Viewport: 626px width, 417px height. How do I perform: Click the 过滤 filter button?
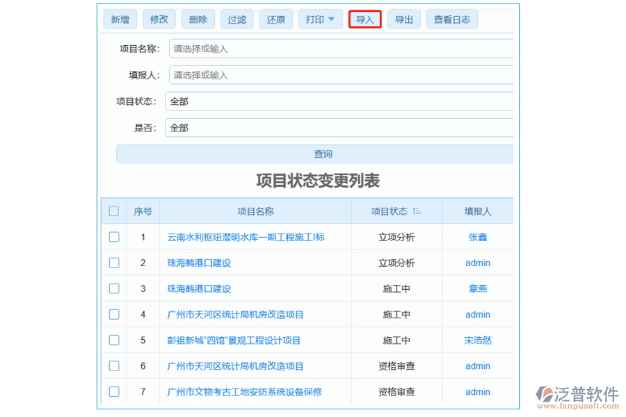pyautogui.click(x=236, y=19)
